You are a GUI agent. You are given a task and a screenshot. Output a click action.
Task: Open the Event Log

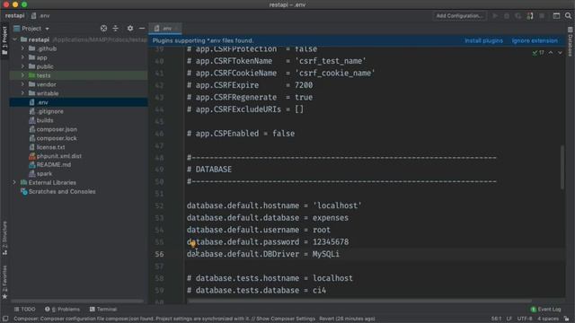[545, 310]
